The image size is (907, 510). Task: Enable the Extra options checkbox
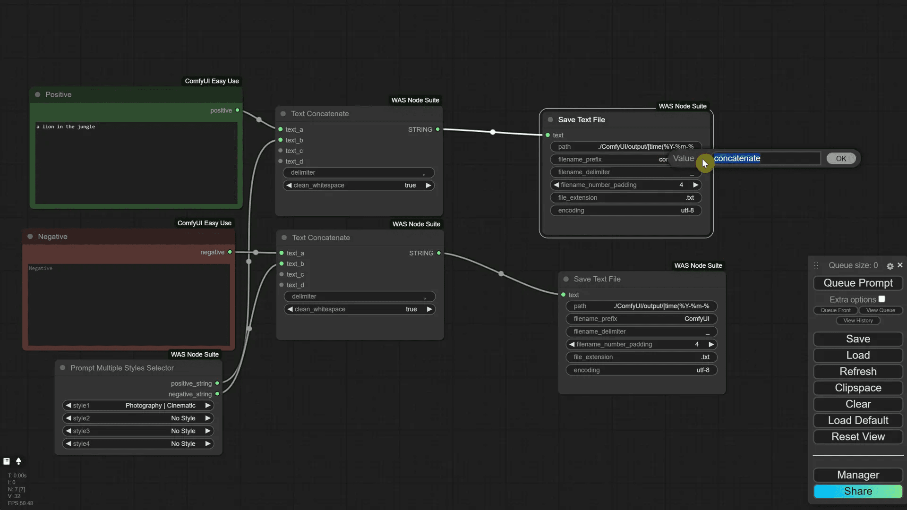pos(882,298)
